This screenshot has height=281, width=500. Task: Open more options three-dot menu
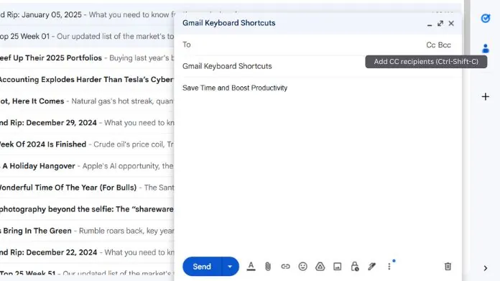tap(389, 267)
